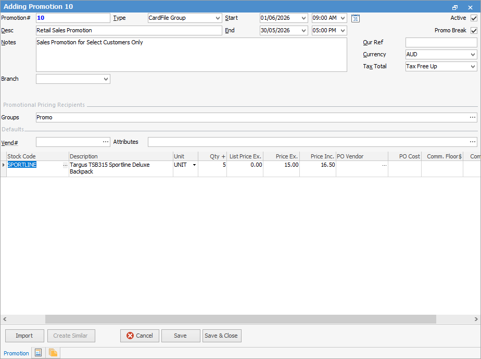
Task: Click the PO Vendor column header
Action: pos(362,156)
